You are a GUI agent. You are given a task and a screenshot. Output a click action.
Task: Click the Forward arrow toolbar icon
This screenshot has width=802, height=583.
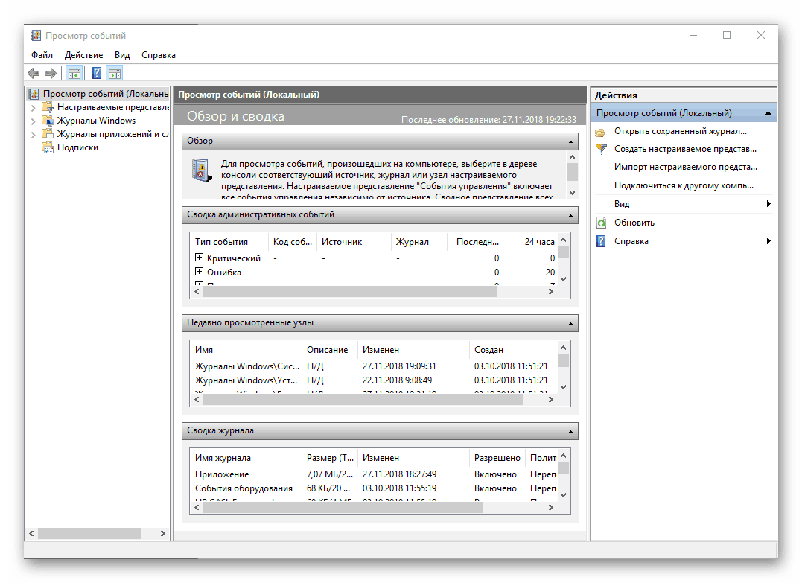(x=51, y=73)
